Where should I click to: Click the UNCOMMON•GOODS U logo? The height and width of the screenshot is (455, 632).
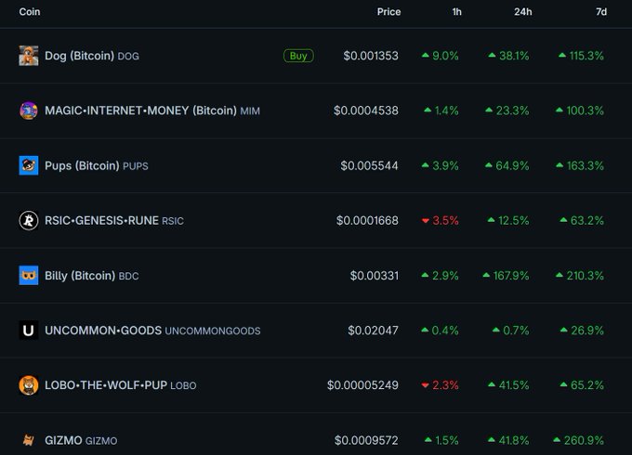click(x=29, y=331)
